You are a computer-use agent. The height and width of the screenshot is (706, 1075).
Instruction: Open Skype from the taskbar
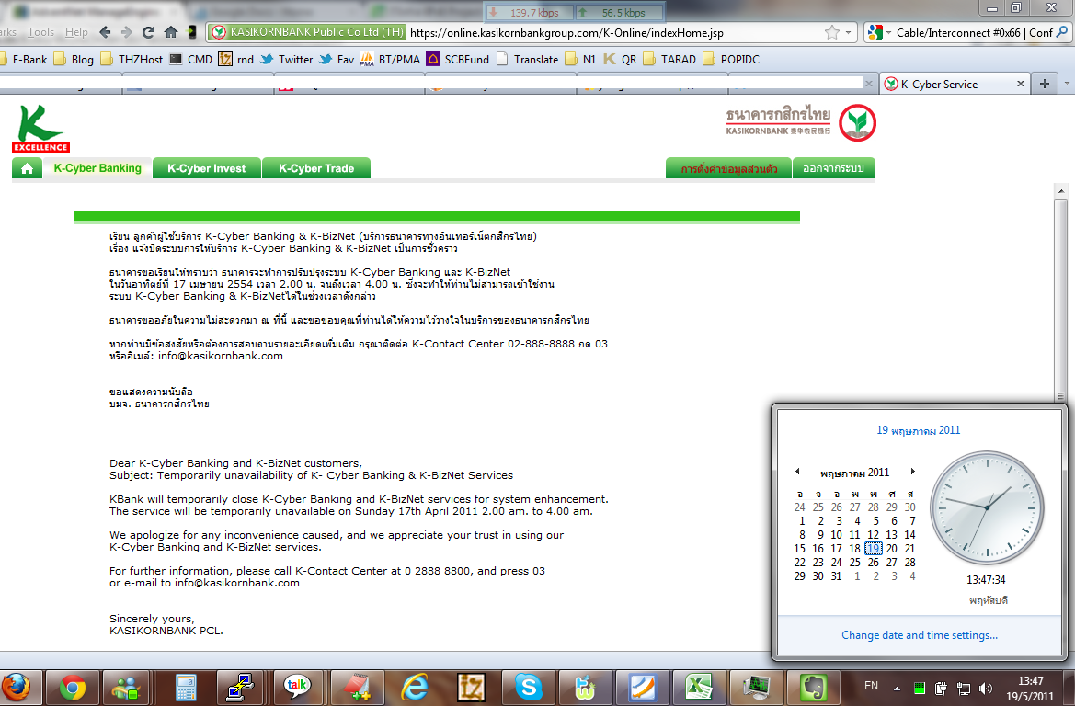pos(528,688)
